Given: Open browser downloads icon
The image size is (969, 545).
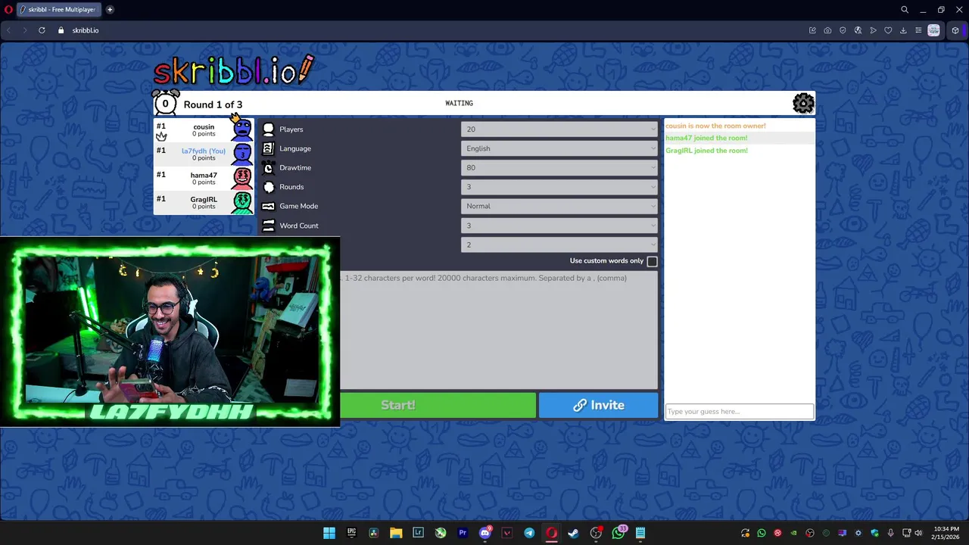Looking at the screenshot, I should [903, 30].
